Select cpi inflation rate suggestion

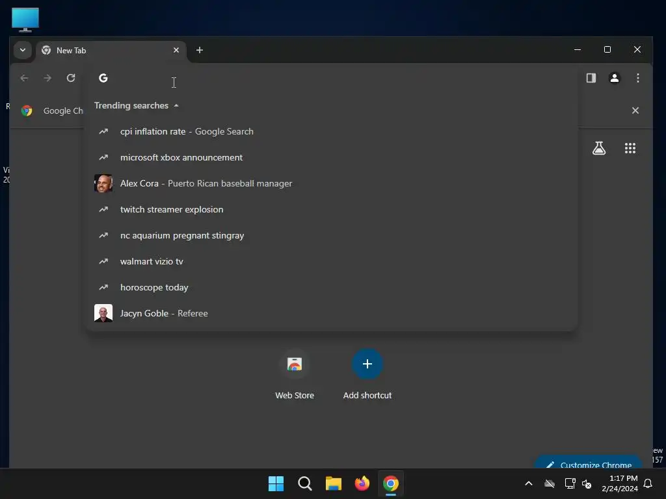pyautogui.click(x=332, y=131)
